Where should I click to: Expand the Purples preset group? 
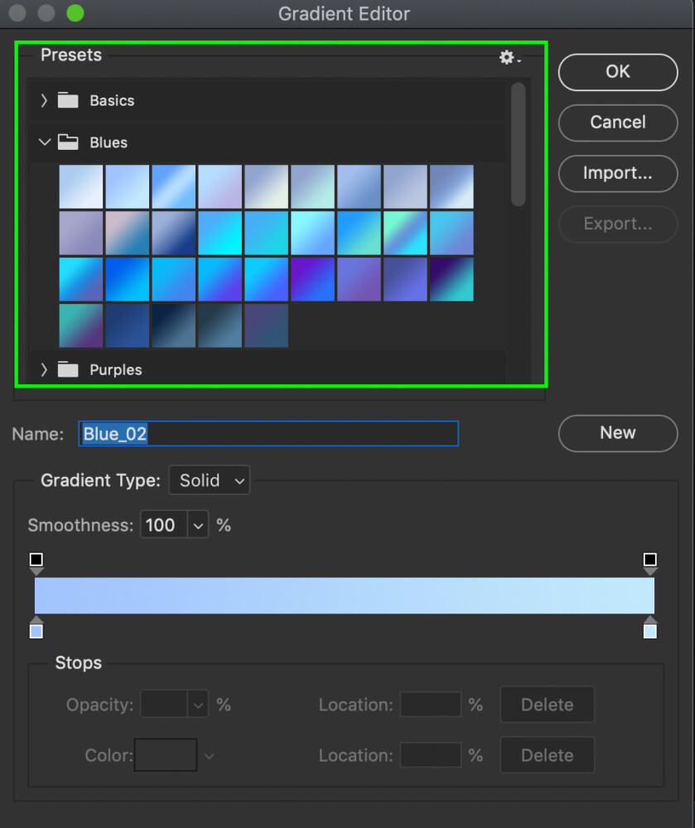pos(44,369)
